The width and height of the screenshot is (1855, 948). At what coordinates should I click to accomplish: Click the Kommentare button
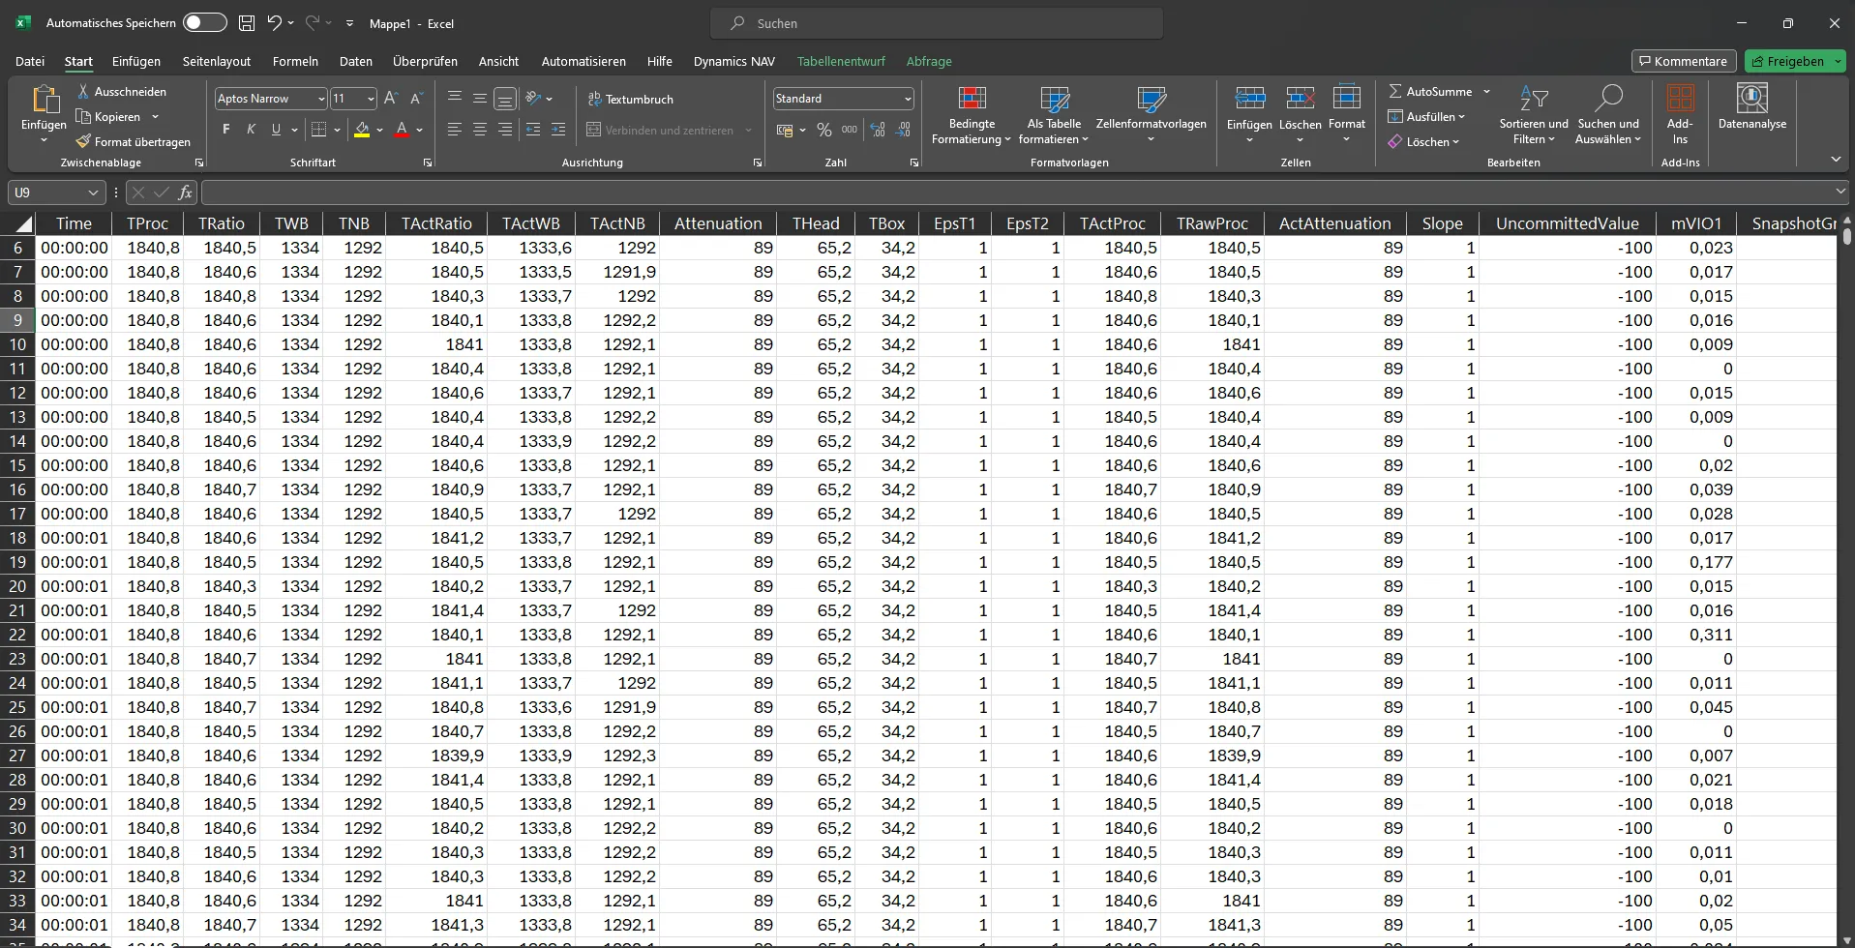pos(1683,61)
